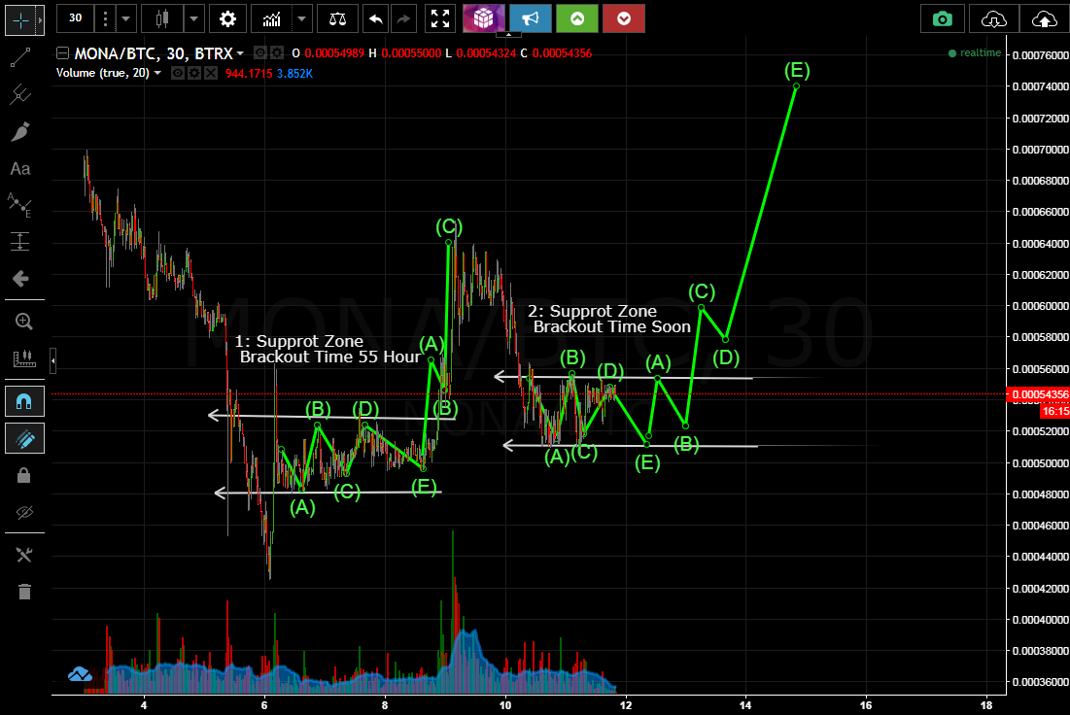Screen dimensions: 1070x715
Task: Select the ABCDE pattern tool
Action: click(20, 205)
